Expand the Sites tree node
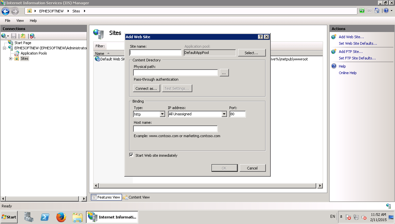 pos(11,58)
